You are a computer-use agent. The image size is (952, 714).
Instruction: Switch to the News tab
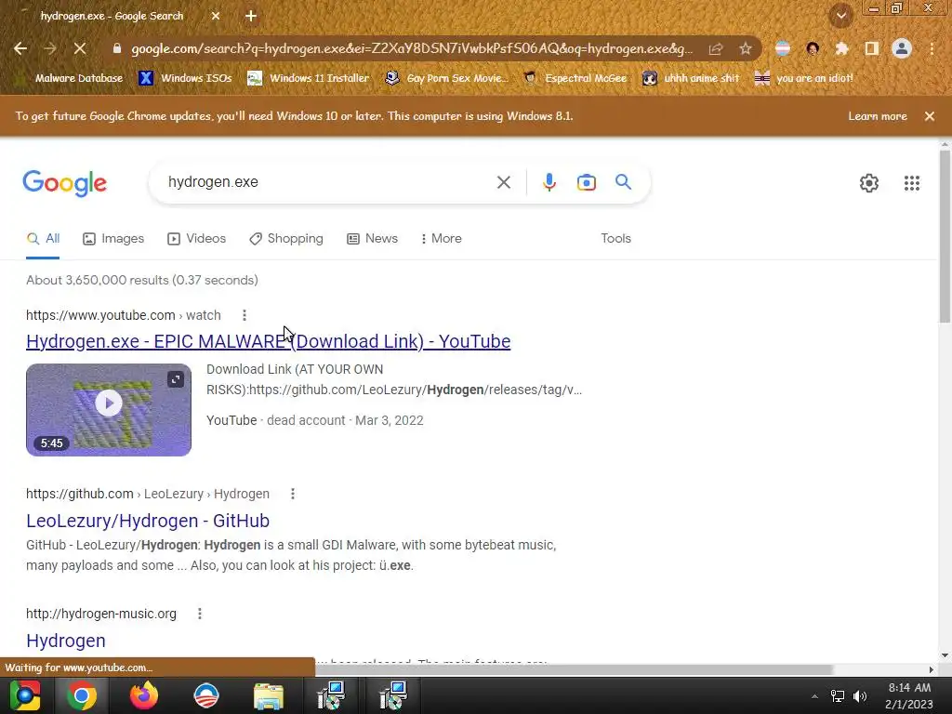click(x=372, y=239)
